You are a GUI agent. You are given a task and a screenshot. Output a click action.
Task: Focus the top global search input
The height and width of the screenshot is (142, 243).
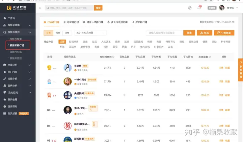70,8
